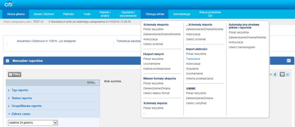Select Zatwierdzanie/Zmiana/Korekta under ...Schematy importu
Viewport: 295px width, 127px height.
pos(205,29)
